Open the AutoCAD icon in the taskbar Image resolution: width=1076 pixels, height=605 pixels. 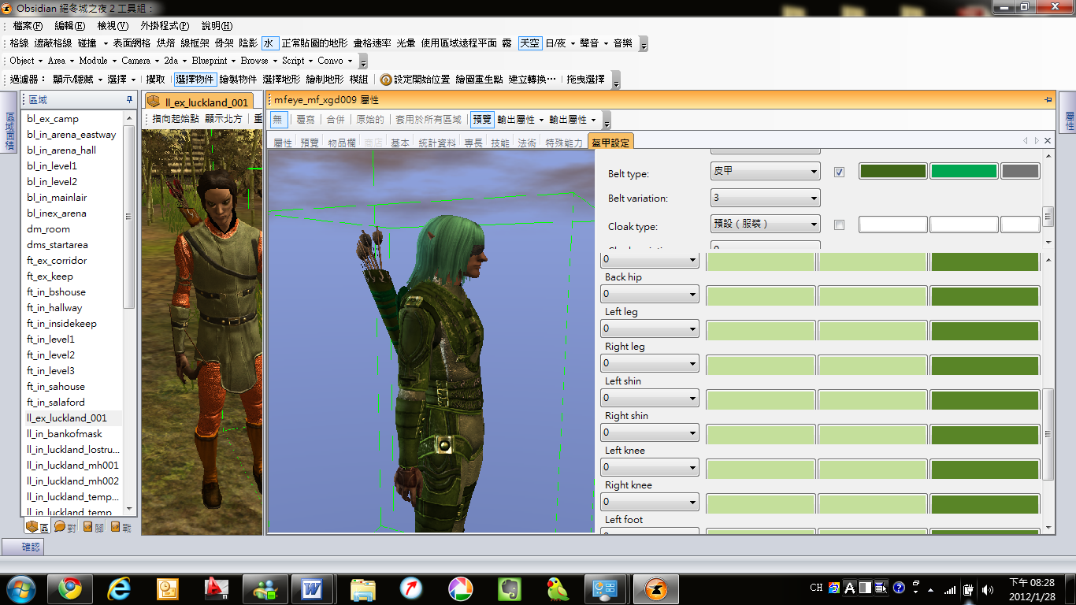[216, 588]
